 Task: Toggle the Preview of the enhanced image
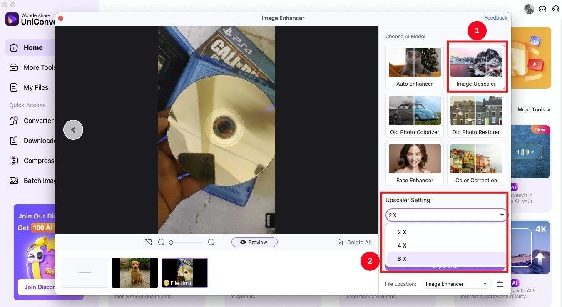254,242
